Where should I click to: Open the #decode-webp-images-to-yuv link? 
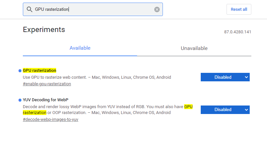(x=51, y=120)
